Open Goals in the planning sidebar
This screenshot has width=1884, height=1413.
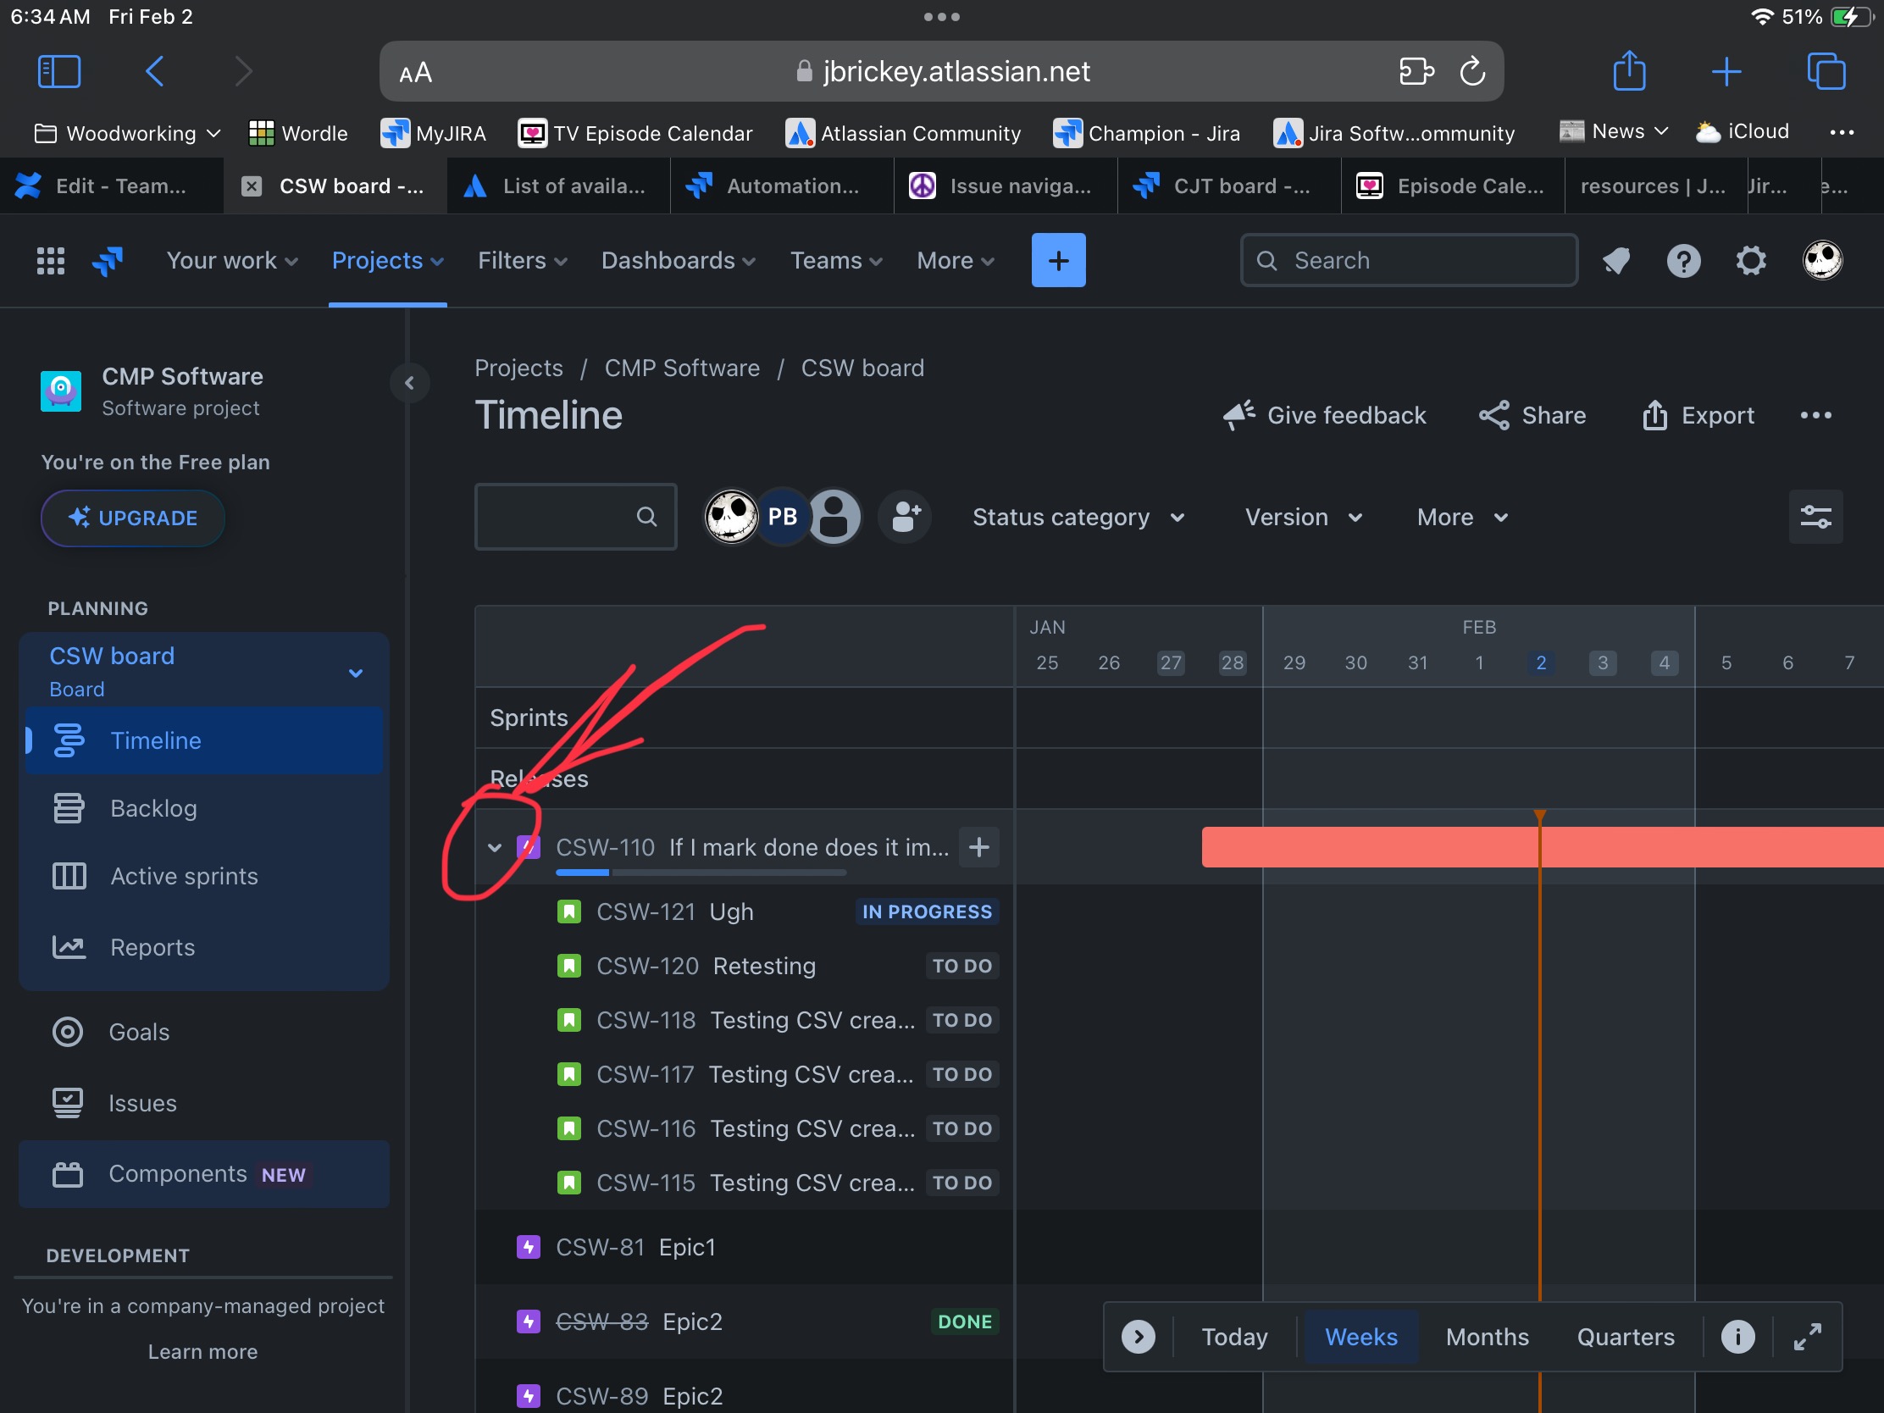139,1032
